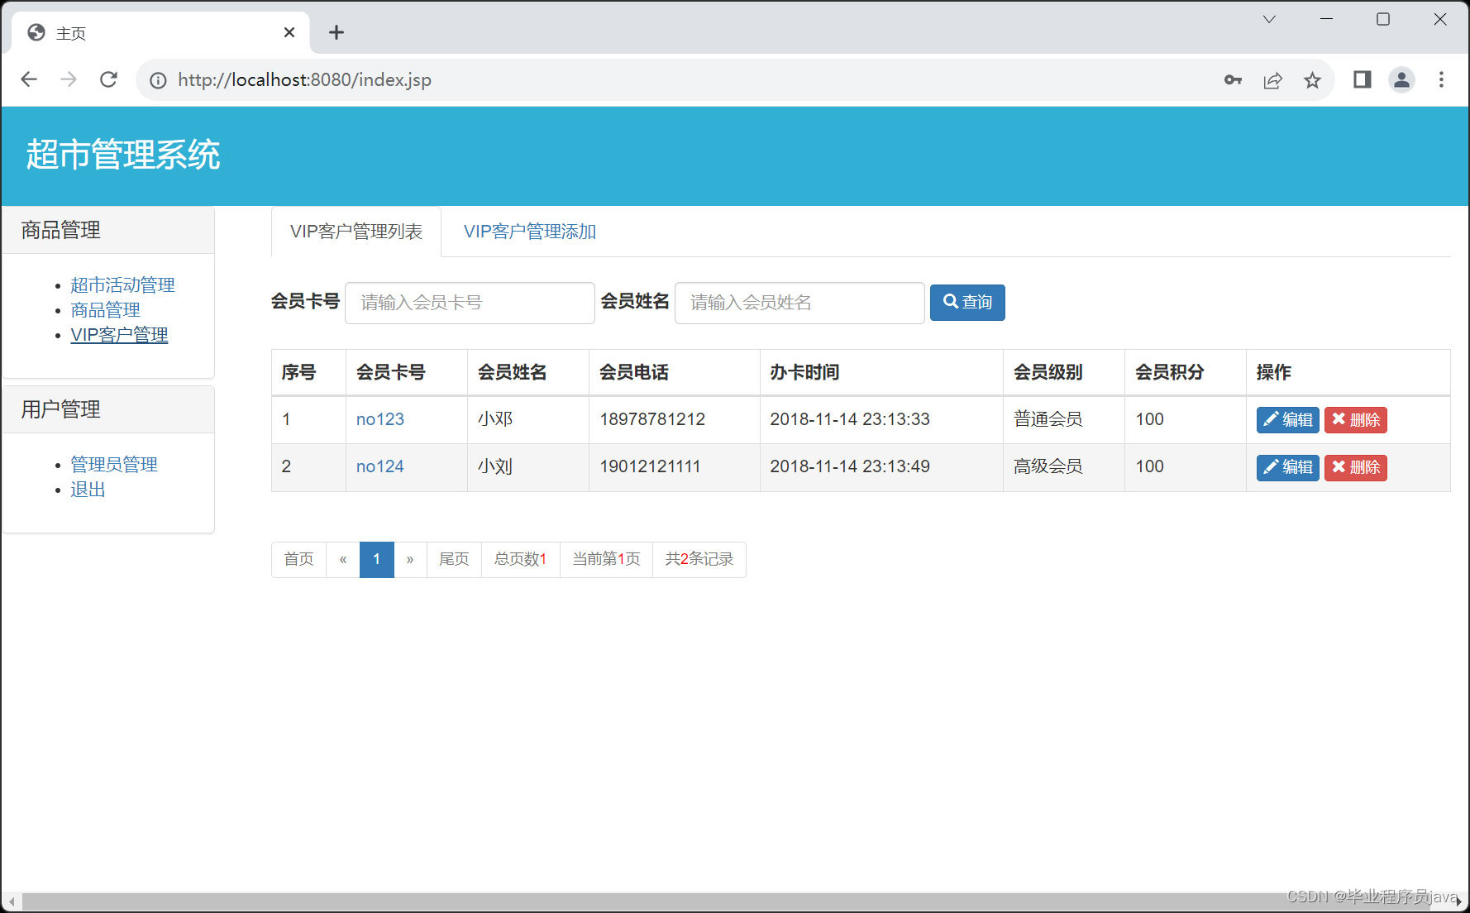The width and height of the screenshot is (1470, 913).
Task: Open 商品管理 sidebar link
Action: pyautogui.click(x=105, y=310)
